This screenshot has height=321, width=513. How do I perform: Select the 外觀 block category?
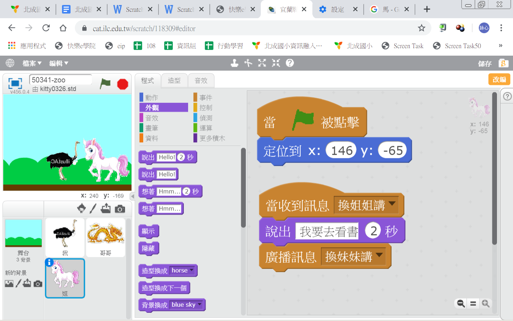coord(164,107)
